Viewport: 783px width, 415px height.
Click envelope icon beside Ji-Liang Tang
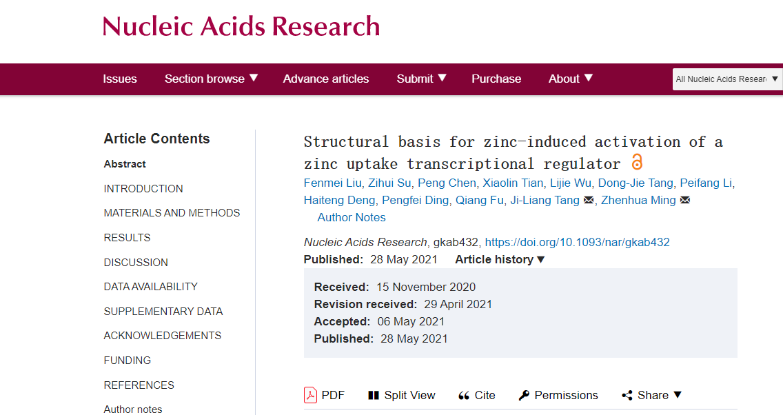click(589, 201)
